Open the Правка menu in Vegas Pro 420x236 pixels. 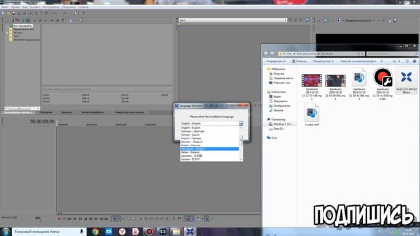pos(15,7)
